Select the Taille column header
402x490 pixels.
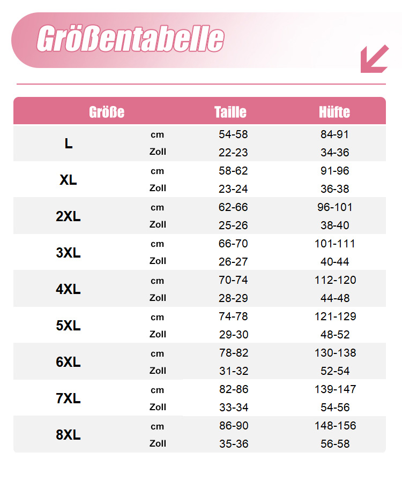(x=230, y=112)
